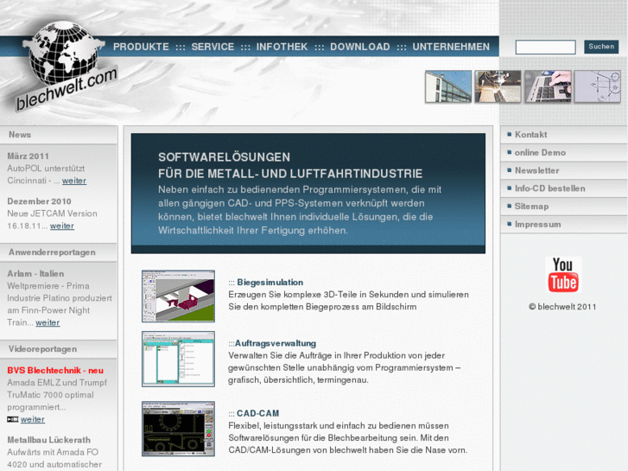Open the INFOTHEK menu

(x=282, y=47)
